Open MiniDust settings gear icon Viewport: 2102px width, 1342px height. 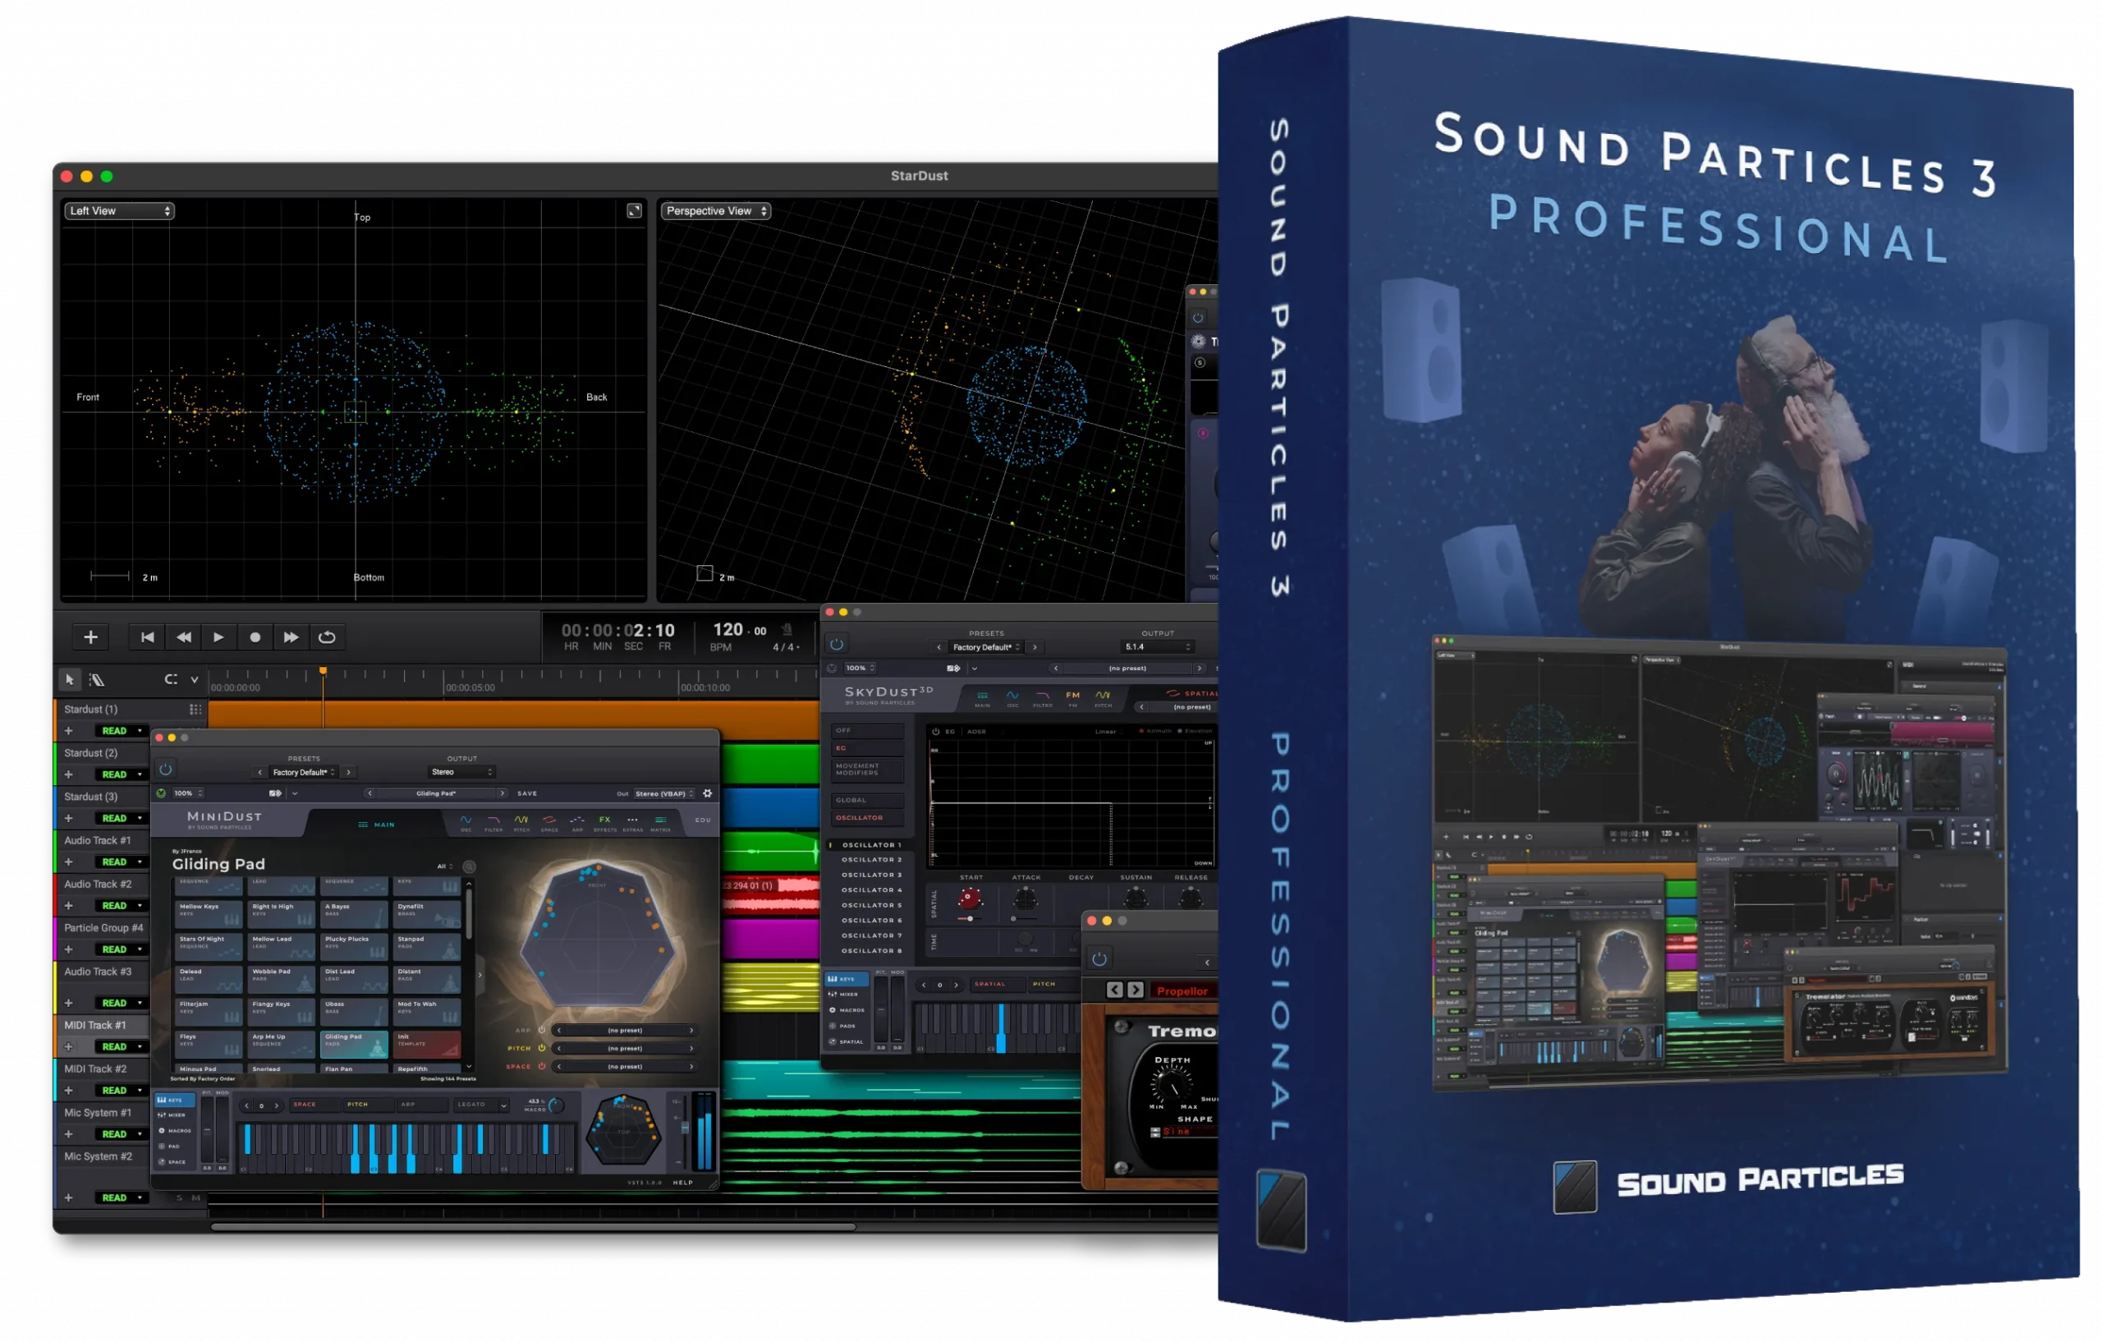[x=707, y=793]
